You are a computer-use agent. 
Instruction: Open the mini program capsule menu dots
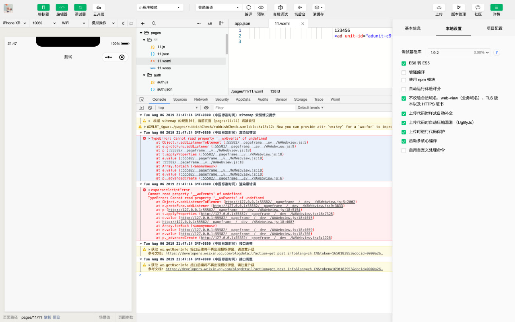109,57
